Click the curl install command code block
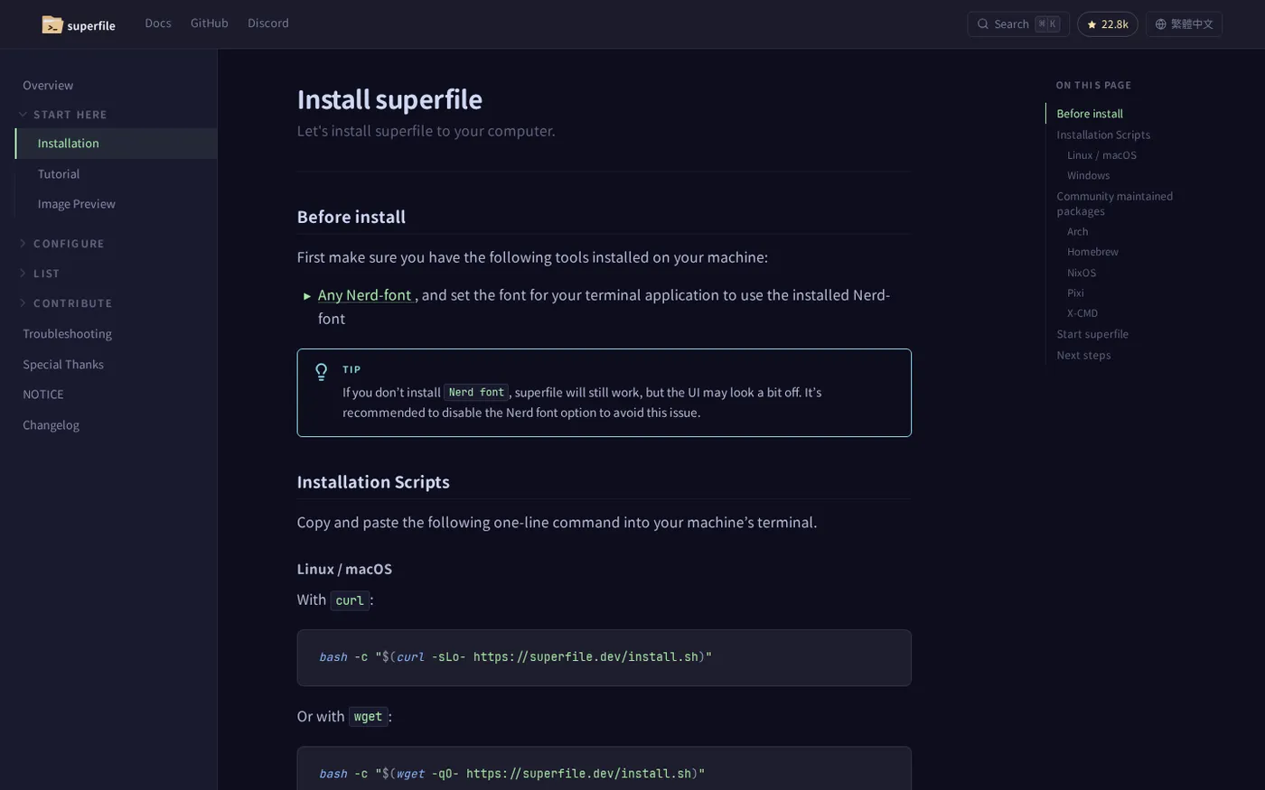The width and height of the screenshot is (1265, 790). tap(604, 657)
